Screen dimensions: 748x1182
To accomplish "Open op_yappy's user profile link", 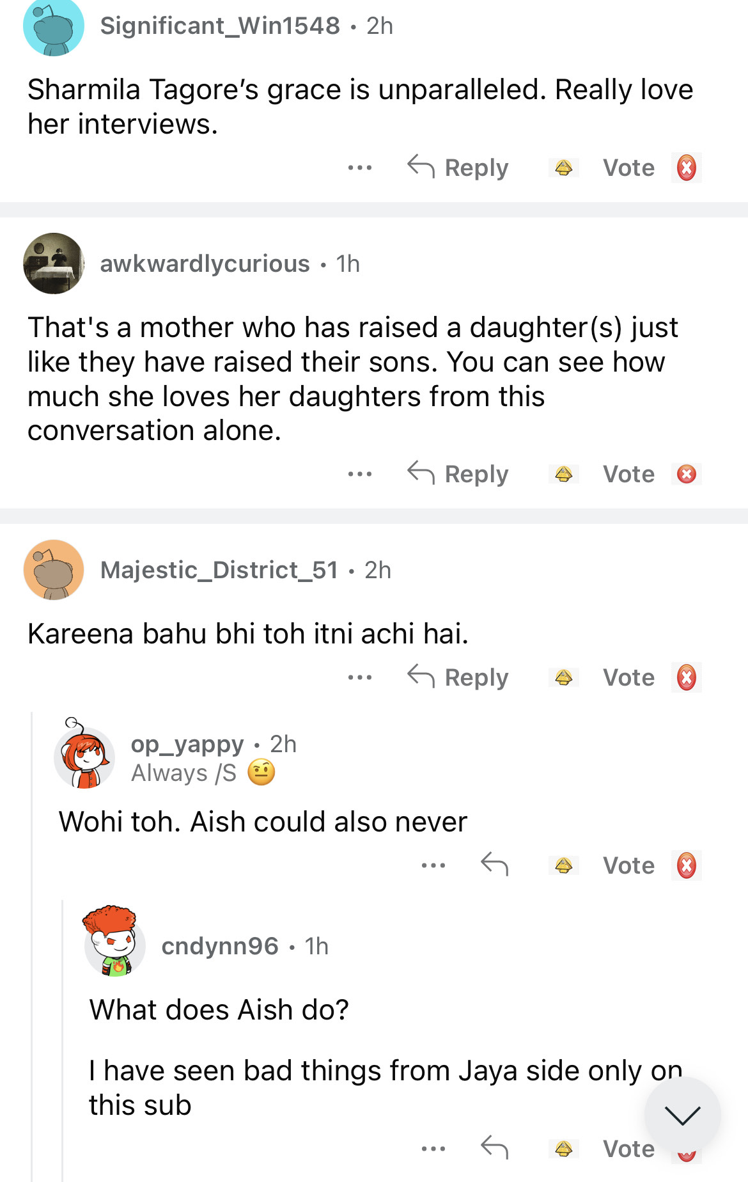I will [187, 745].
